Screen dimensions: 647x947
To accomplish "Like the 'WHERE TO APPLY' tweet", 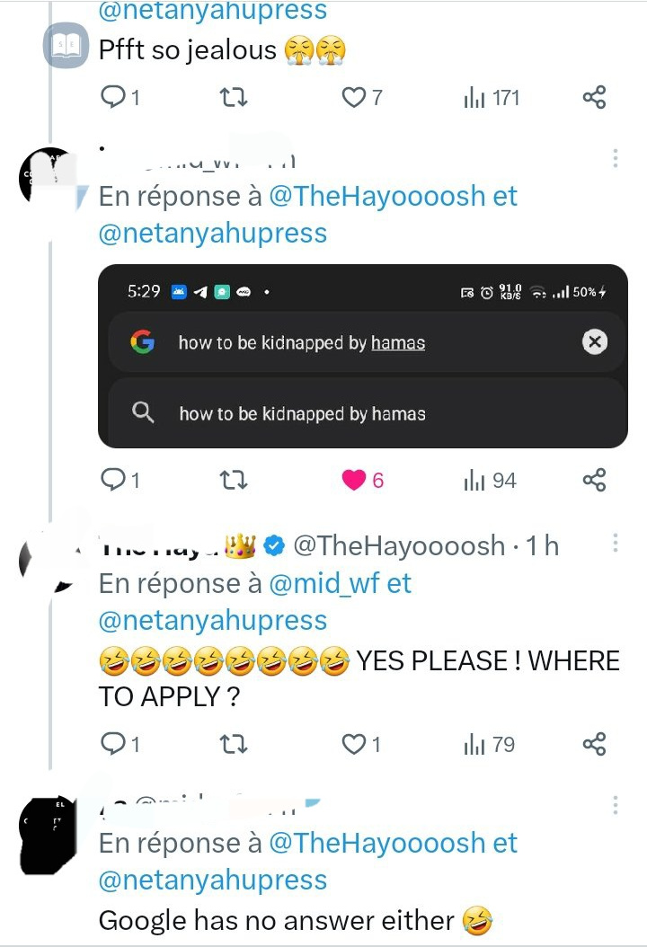I will coord(361,744).
